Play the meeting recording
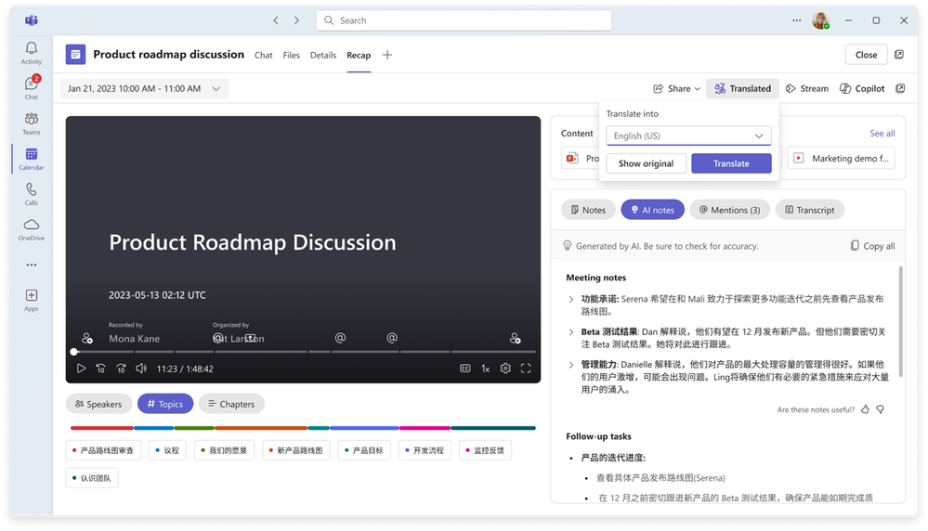 click(81, 369)
